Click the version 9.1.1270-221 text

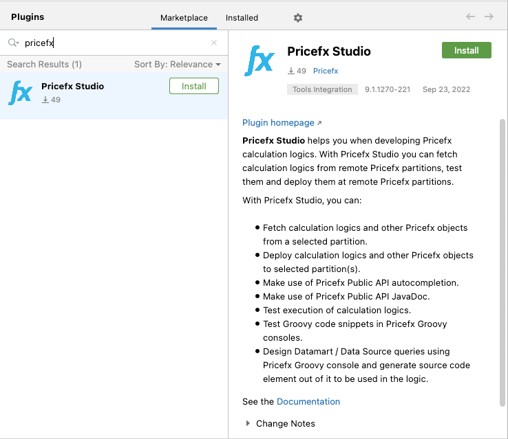click(x=387, y=89)
